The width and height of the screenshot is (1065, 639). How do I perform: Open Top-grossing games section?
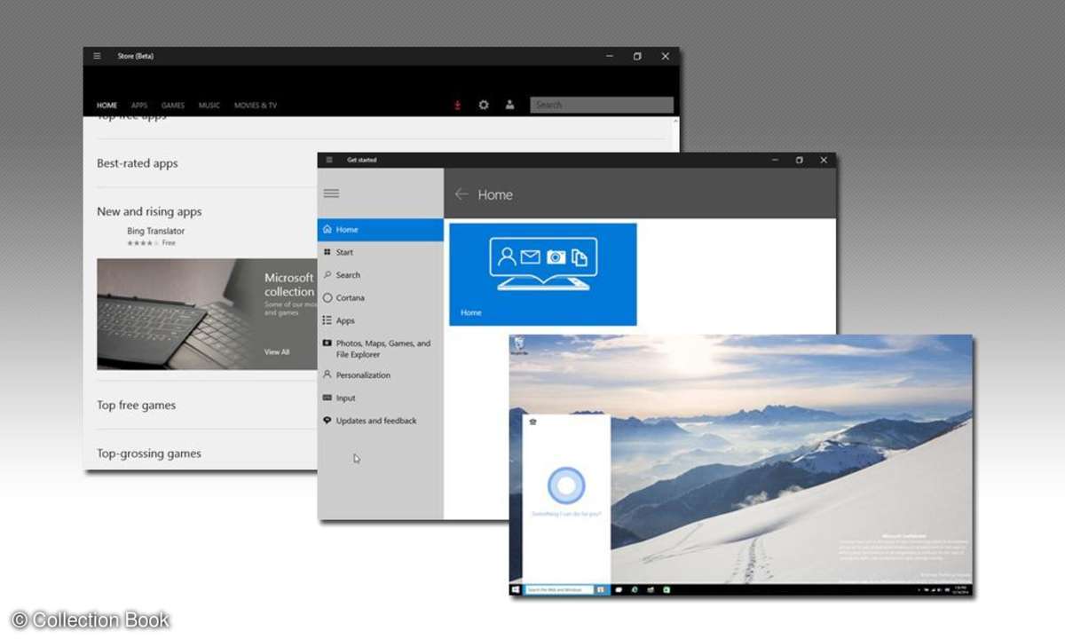pos(149,454)
